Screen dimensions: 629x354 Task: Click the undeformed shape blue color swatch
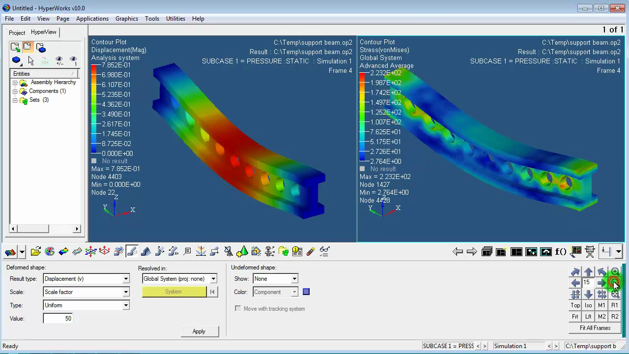306,292
